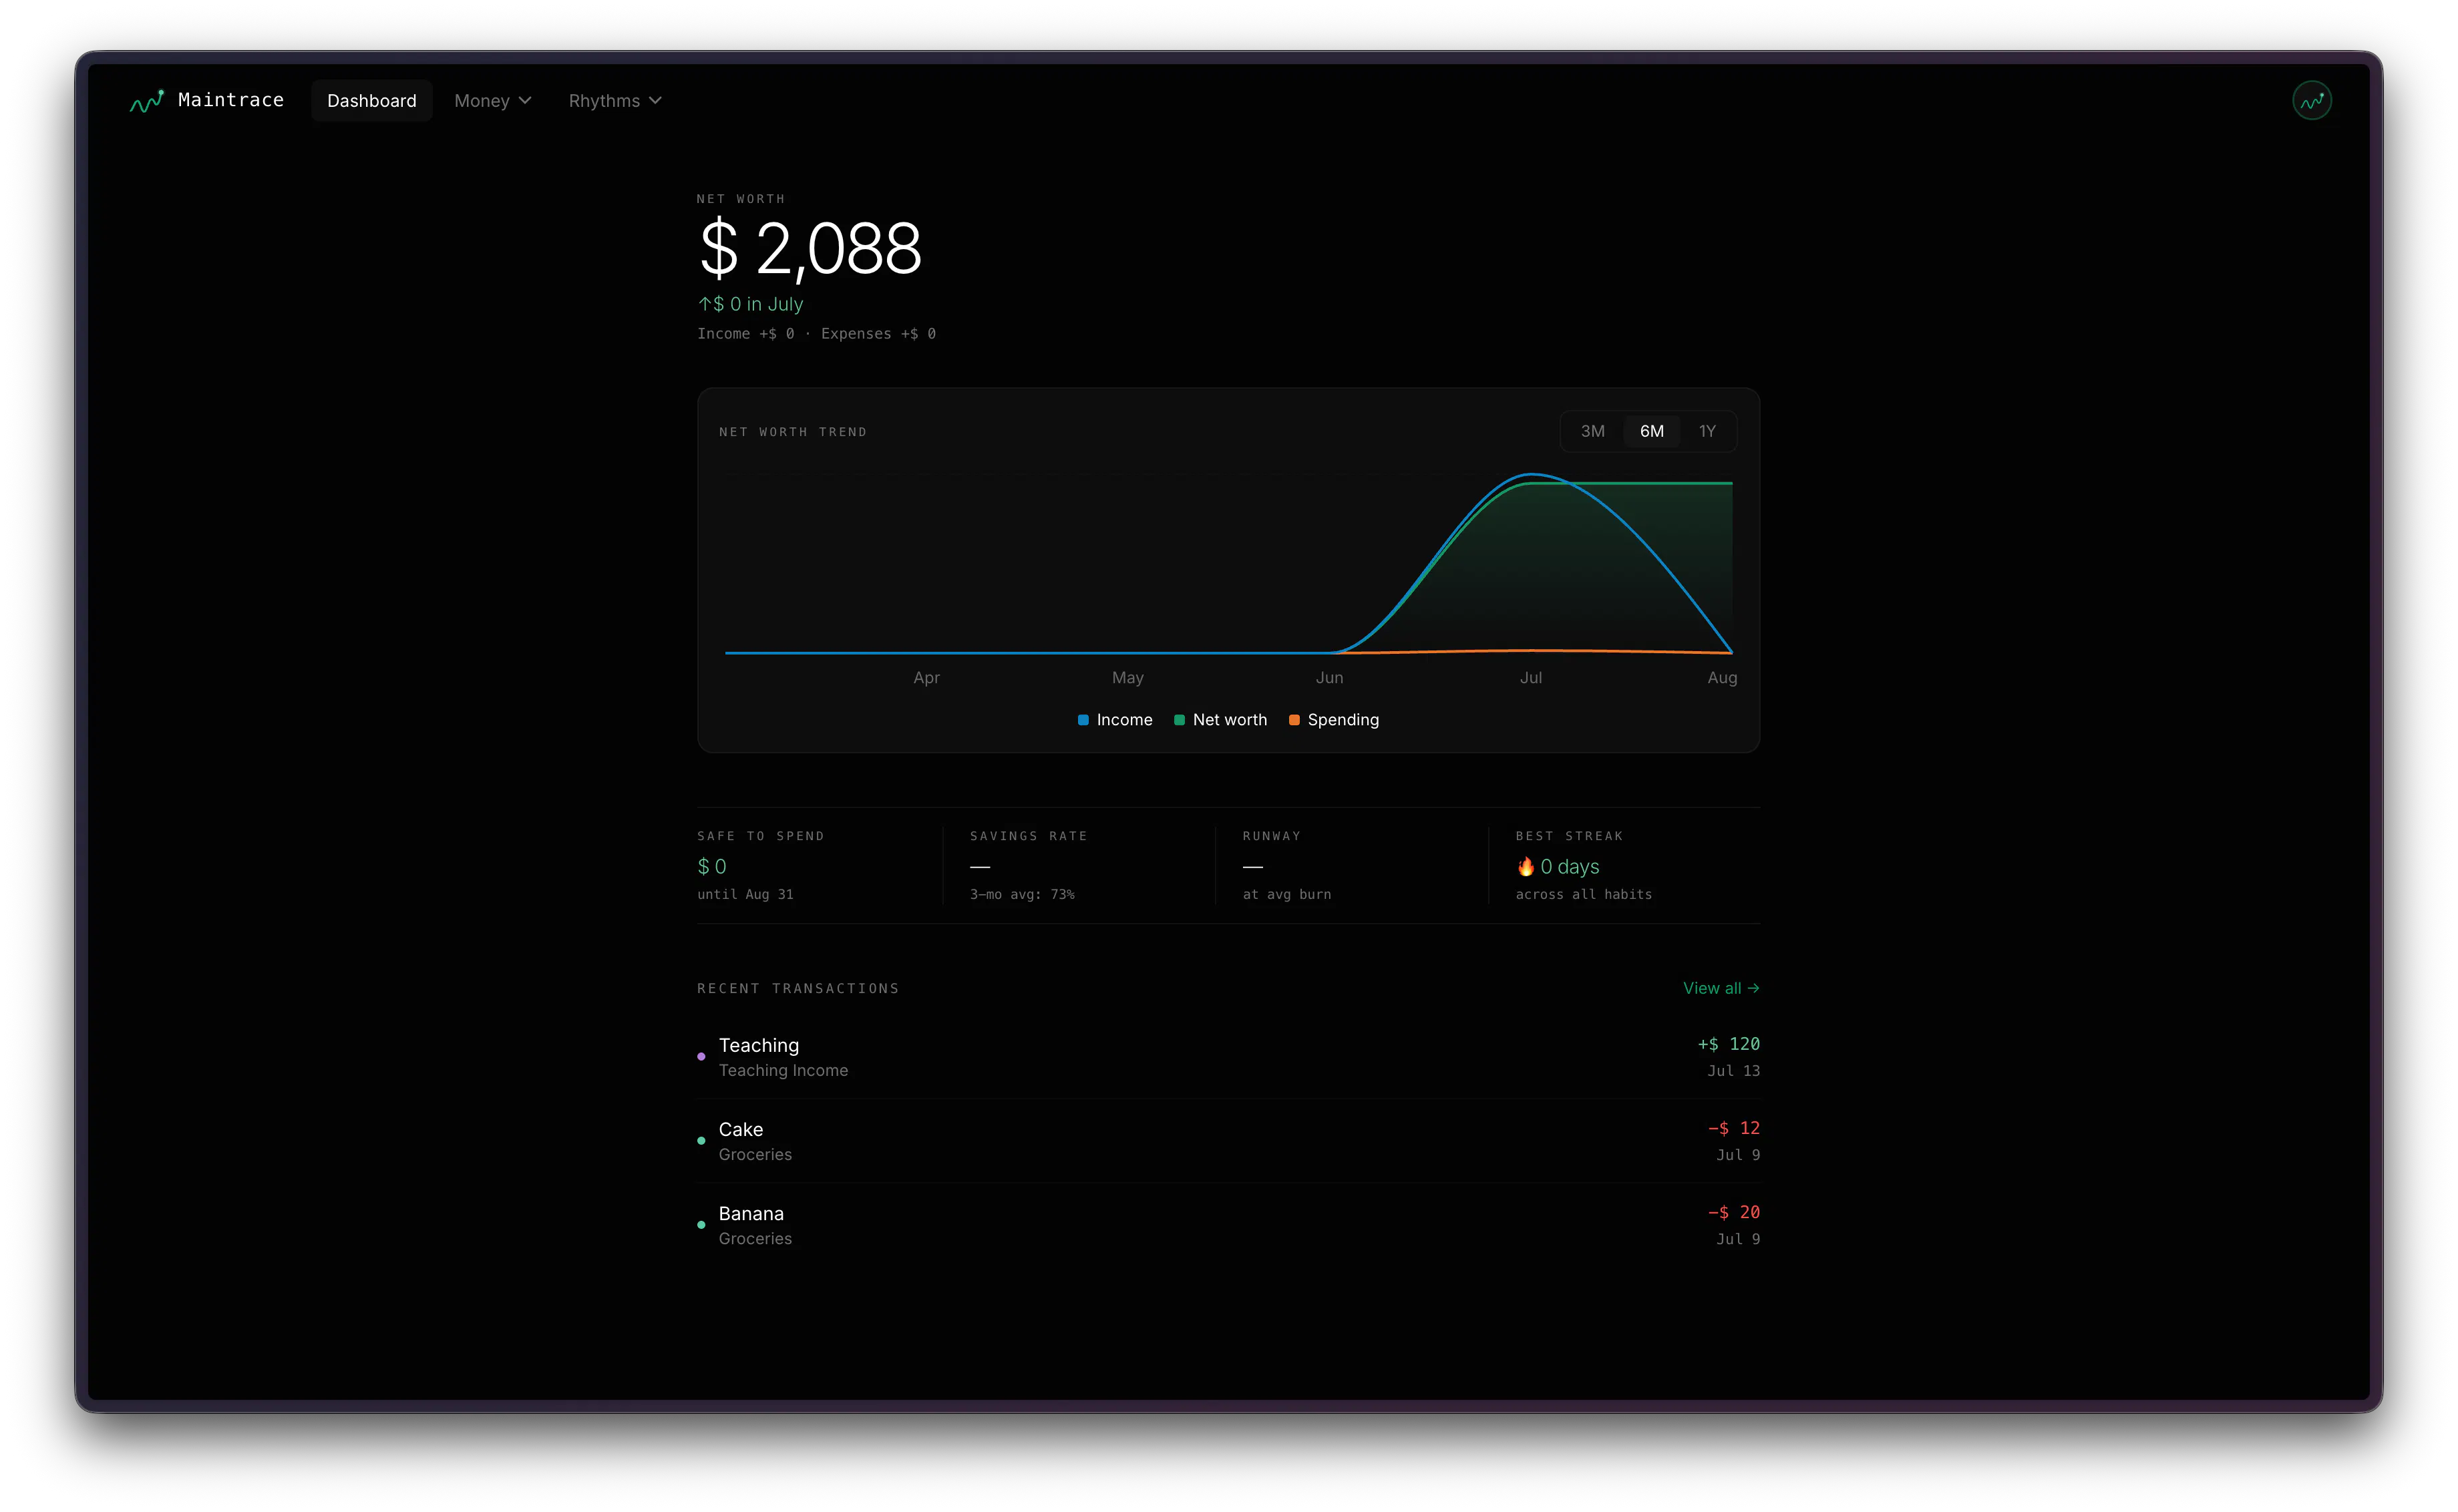
Task: Click the green dot beside Banana
Action: pyautogui.click(x=701, y=1224)
